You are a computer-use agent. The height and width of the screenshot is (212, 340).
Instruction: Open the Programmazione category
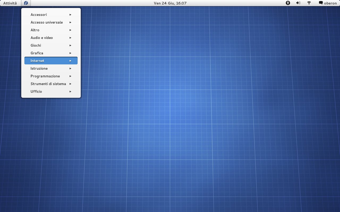[51, 76]
